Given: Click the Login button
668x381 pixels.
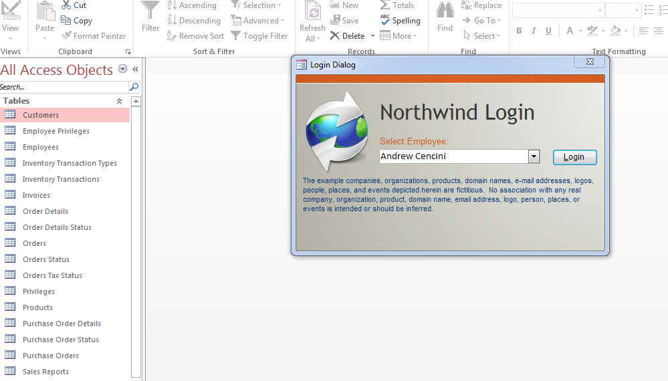Looking at the screenshot, I should 574,157.
